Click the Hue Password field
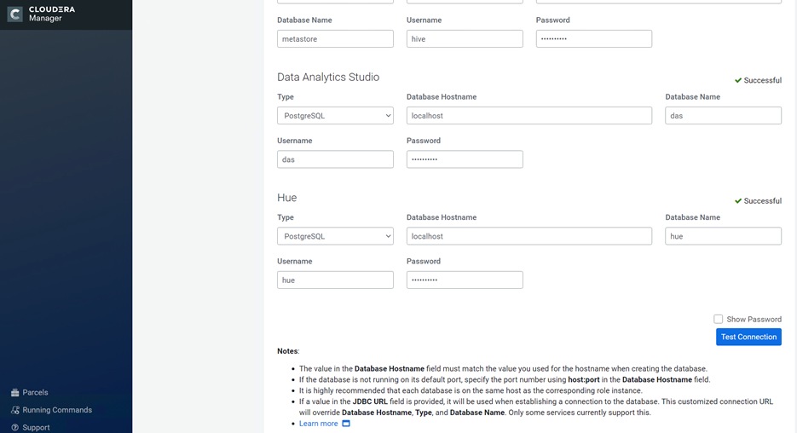The width and height of the screenshot is (797, 433). point(465,280)
